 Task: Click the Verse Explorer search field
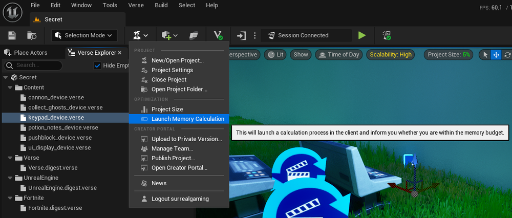[33, 66]
